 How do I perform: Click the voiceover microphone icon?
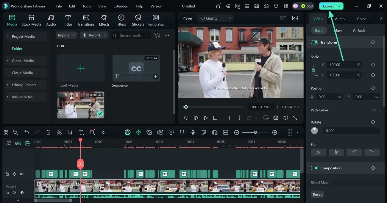pos(193,132)
